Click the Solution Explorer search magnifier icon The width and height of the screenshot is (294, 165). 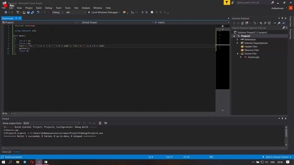[284, 28]
